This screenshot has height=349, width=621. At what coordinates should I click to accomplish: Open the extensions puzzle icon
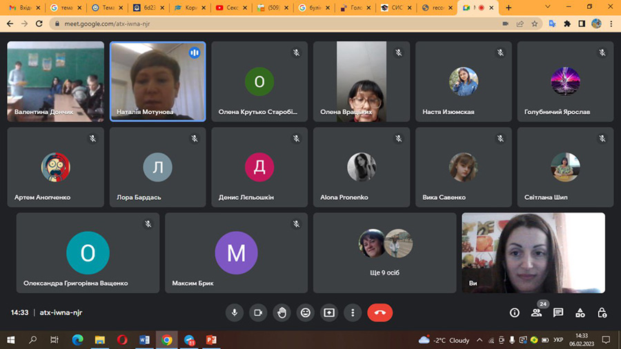click(x=567, y=23)
